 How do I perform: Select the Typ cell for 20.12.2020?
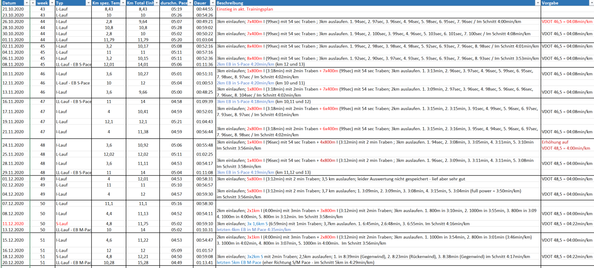[73, 262]
